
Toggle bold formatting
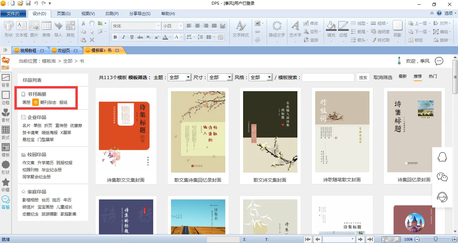pos(115,37)
